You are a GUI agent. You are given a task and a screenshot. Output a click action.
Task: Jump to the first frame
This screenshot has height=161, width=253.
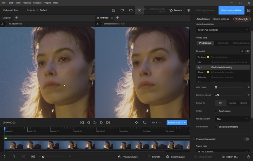pyautogui.click(x=82, y=122)
